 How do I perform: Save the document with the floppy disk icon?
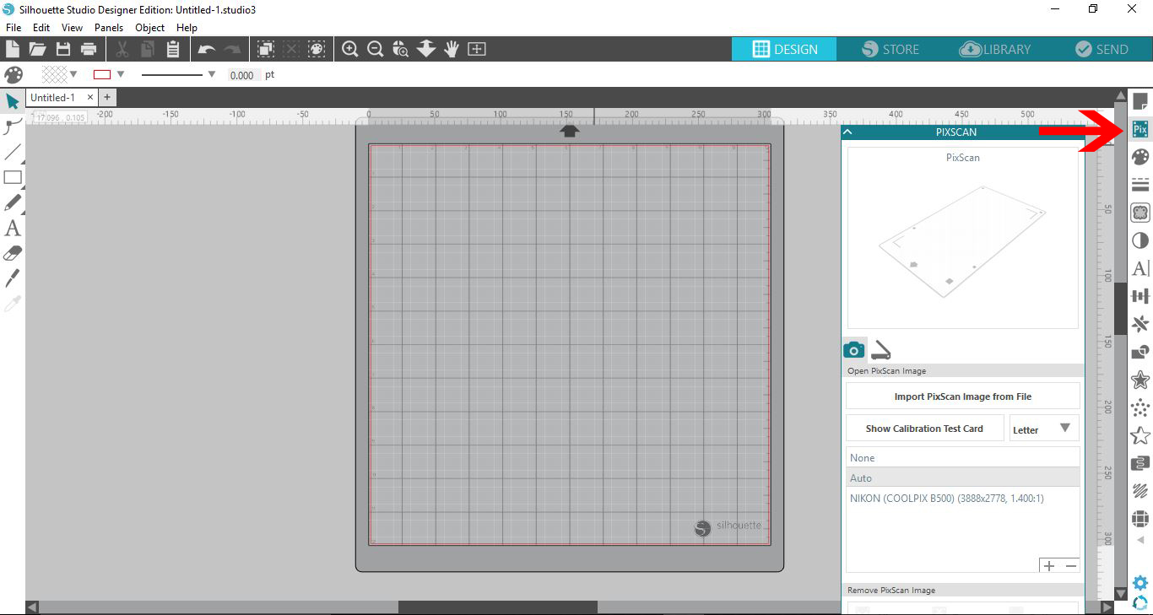point(62,49)
